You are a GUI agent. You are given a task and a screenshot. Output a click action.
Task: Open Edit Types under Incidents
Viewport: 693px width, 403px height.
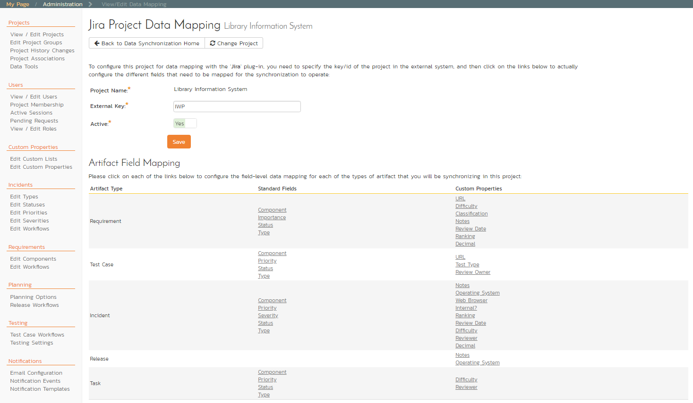(x=24, y=197)
